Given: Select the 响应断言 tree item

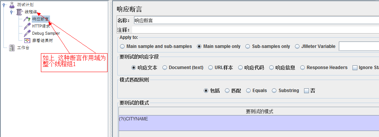Looking at the screenshot, I should click(x=41, y=19).
